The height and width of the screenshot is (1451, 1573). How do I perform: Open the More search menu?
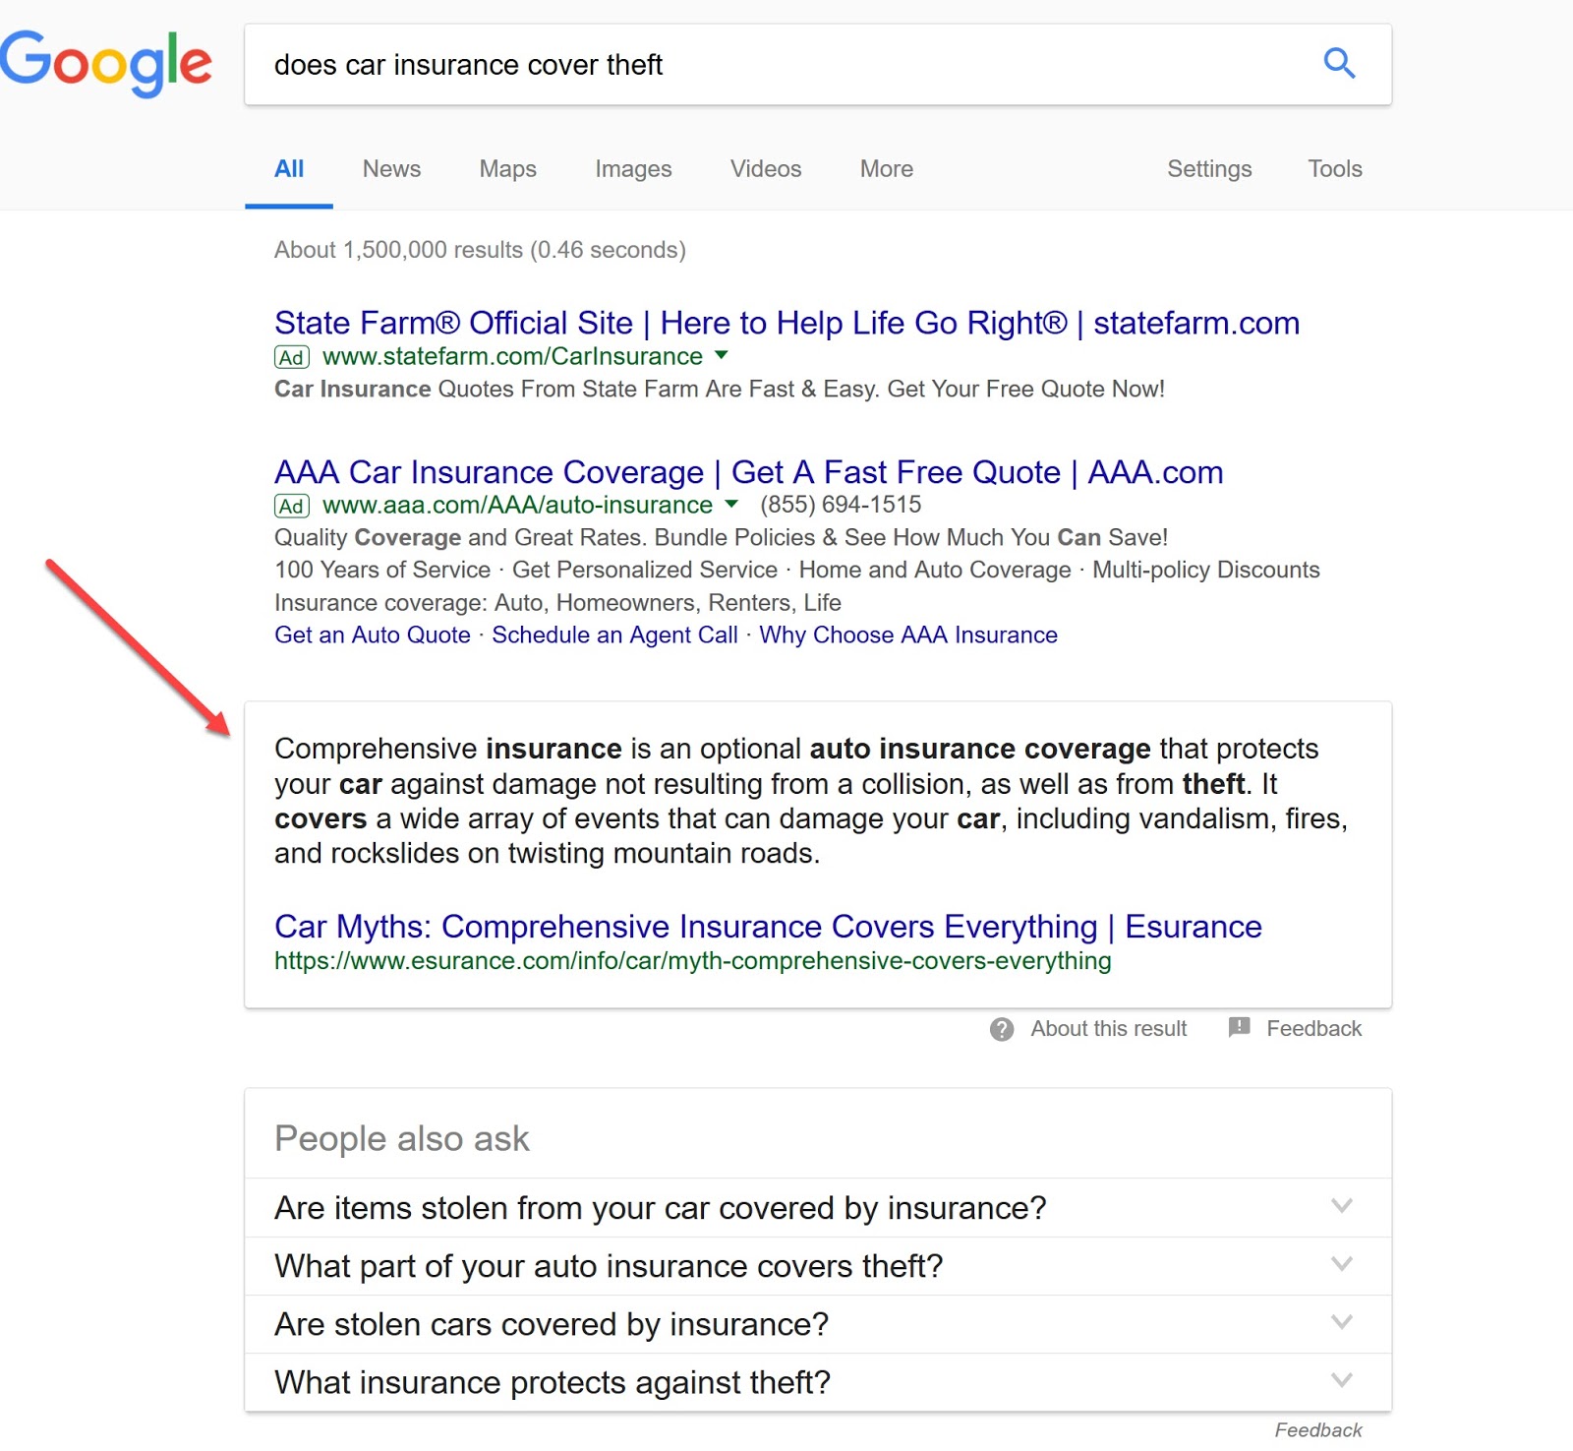pyautogui.click(x=887, y=169)
